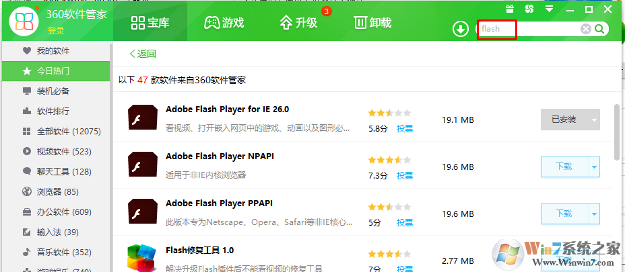The image size is (625, 272).
Task: Select 我的软件 heart item in sidebar
Action: click(x=56, y=51)
